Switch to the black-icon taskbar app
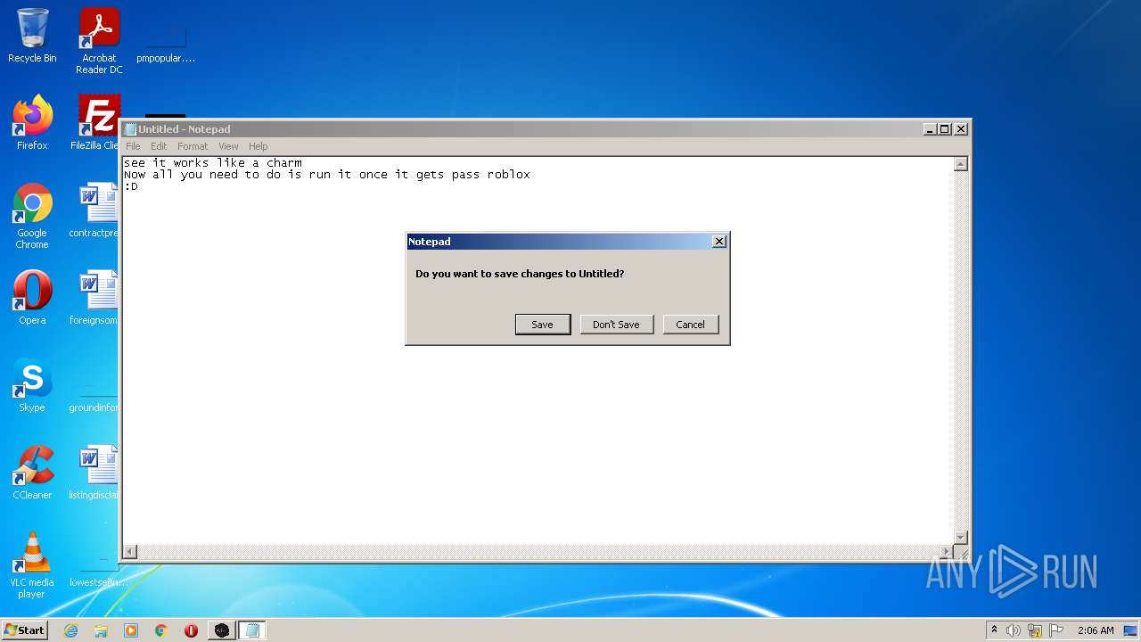 point(221,630)
